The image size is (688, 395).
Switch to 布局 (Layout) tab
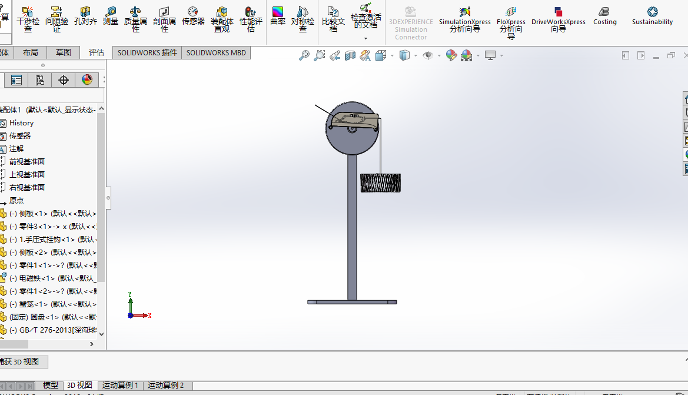coord(30,52)
